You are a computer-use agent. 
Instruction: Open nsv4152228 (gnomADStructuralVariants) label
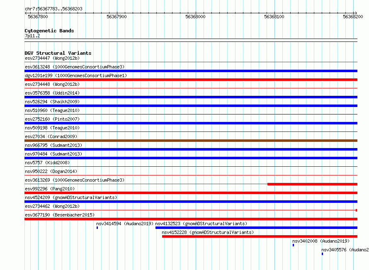pos(208,232)
